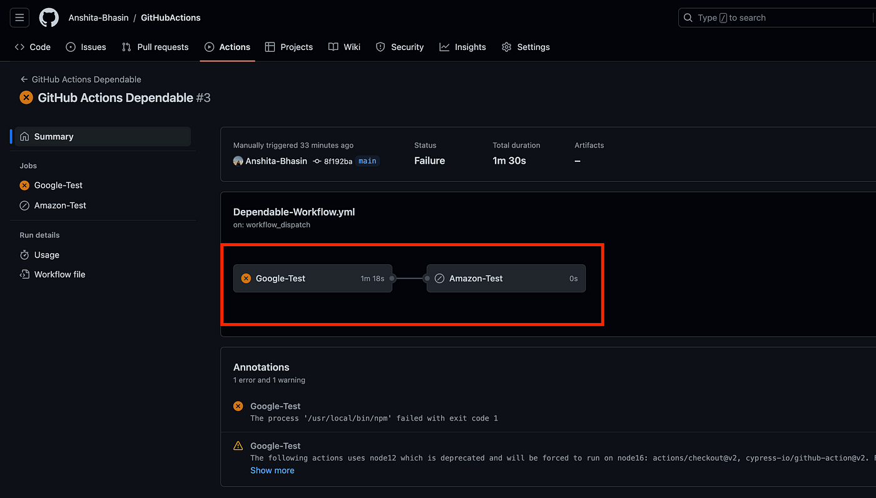The width and height of the screenshot is (876, 498).
Task: Click the Dependable-Workflow.yml heading
Action: pos(294,212)
